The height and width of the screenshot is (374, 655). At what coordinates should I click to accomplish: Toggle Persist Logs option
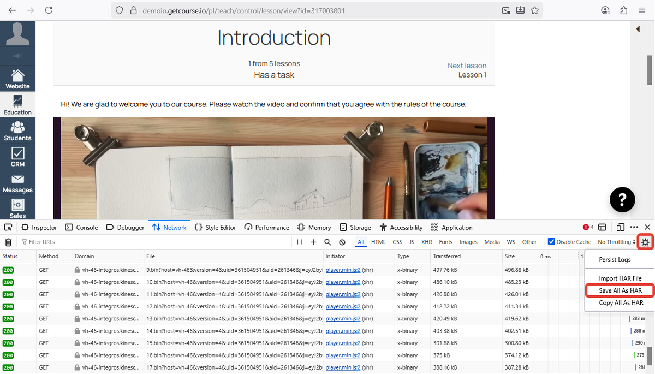(x=615, y=260)
